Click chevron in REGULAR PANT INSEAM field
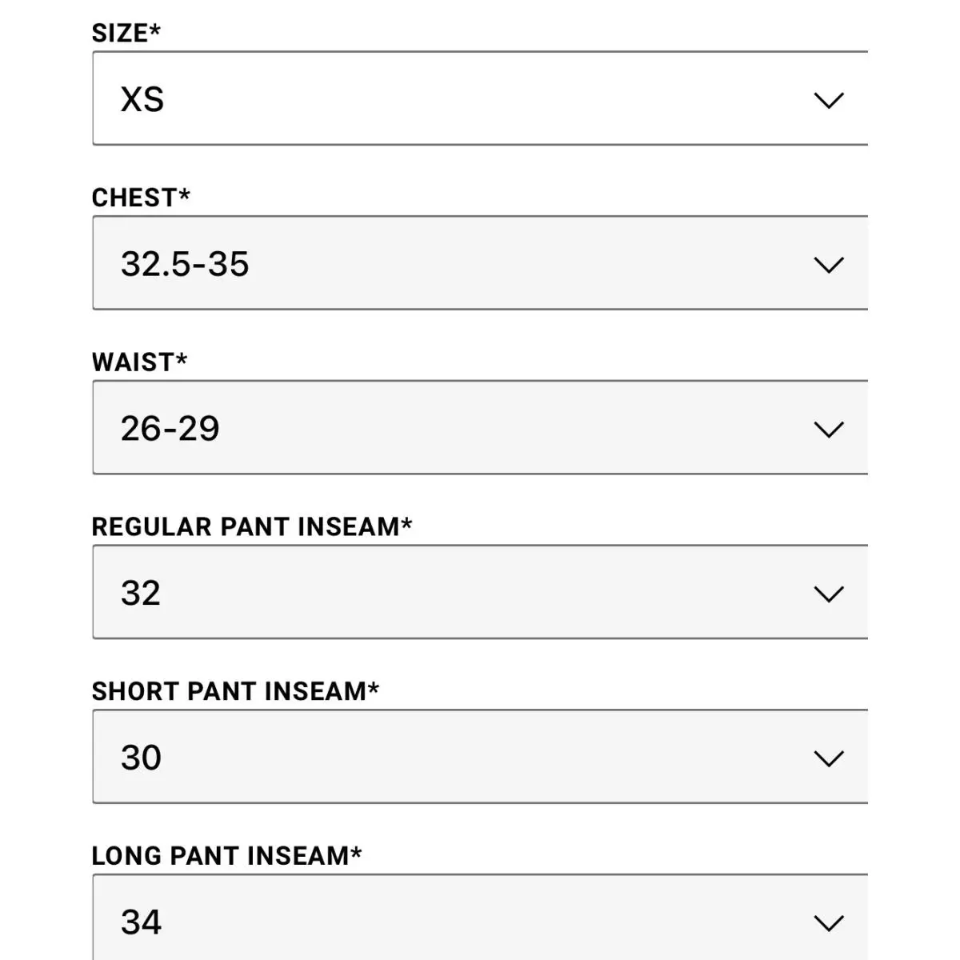The image size is (960, 960). [x=829, y=594]
